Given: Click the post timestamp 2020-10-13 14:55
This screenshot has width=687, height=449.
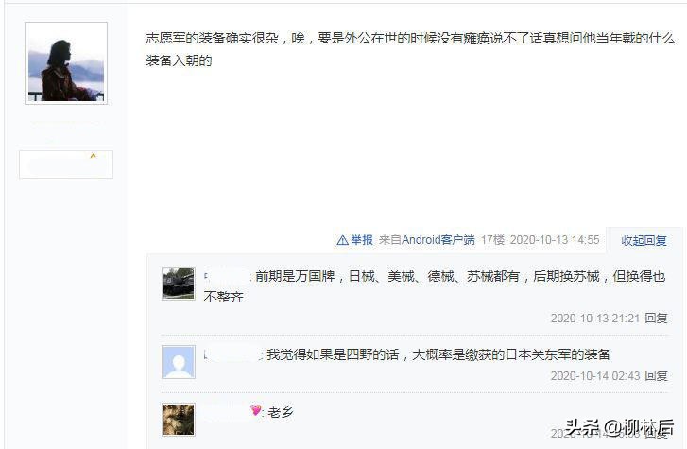Looking at the screenshot, I should pyautogui.click(x=555, y=240).
